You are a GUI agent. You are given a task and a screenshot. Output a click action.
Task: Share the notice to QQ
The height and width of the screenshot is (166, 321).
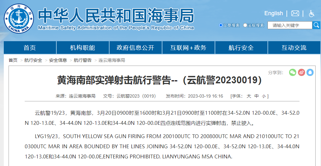coord(310,73)
